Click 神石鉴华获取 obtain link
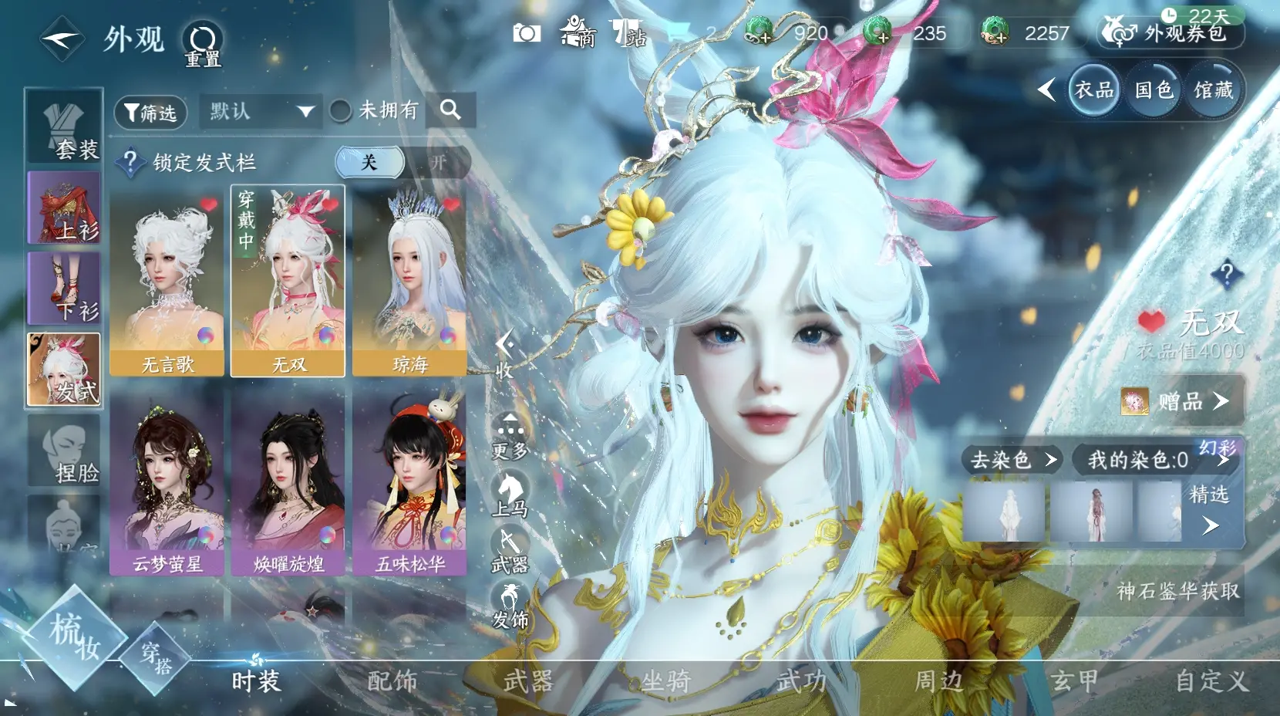Image resolution: width=1280 pixels, height=716 pixels. tap(1178, 591)
